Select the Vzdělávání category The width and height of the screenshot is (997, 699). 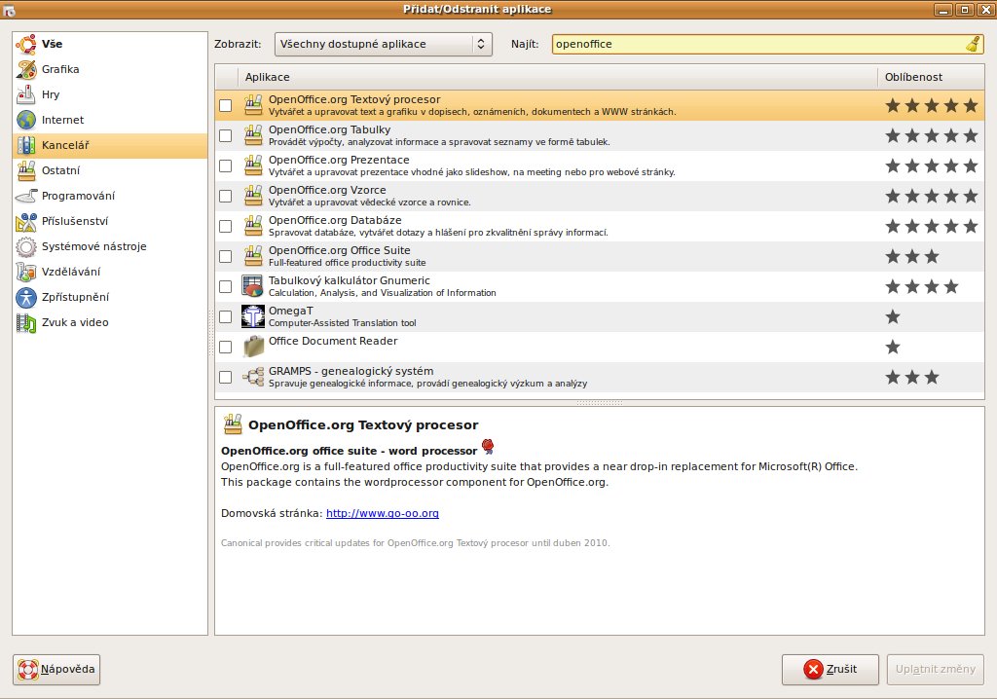(110, 272)
